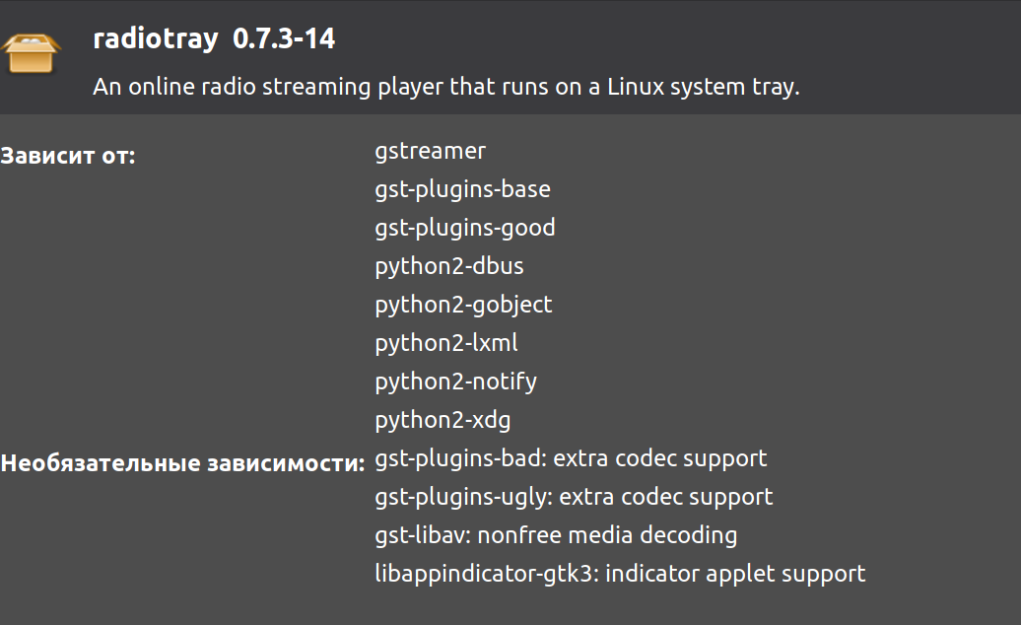Viewport: 1021px width, 625px height.
Task: Select the gst-libav optional dependency
Action: click(x=423, y=536)
